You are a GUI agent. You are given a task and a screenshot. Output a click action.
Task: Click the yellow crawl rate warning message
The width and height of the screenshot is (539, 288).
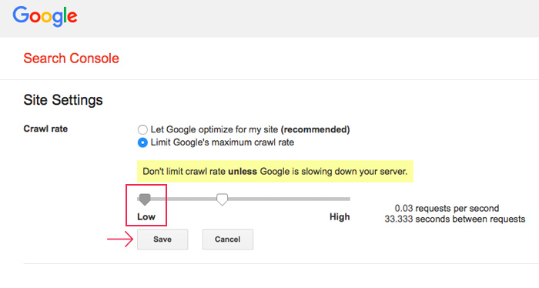pos(275,171)
